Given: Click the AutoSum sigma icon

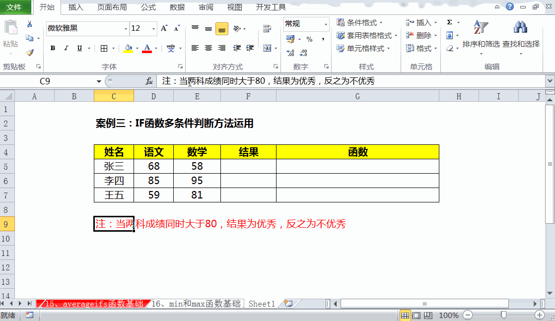Looking at the screenshot, I should pos(450,22).
